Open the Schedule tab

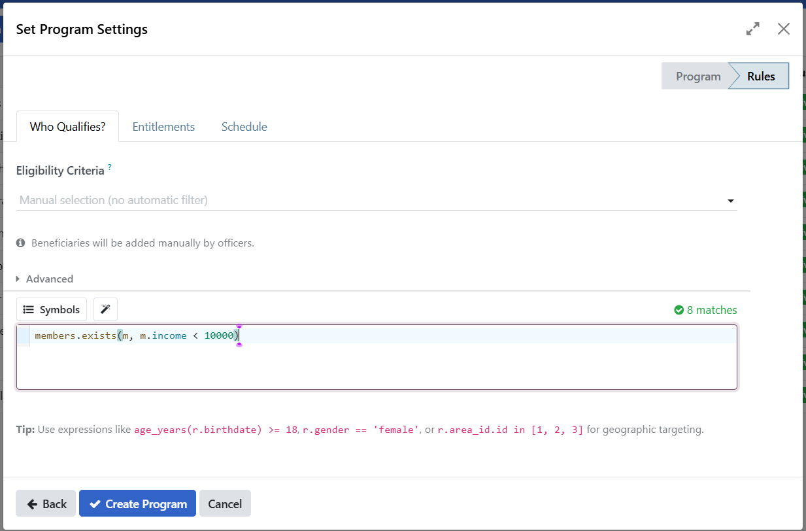[x=244, y=127]
